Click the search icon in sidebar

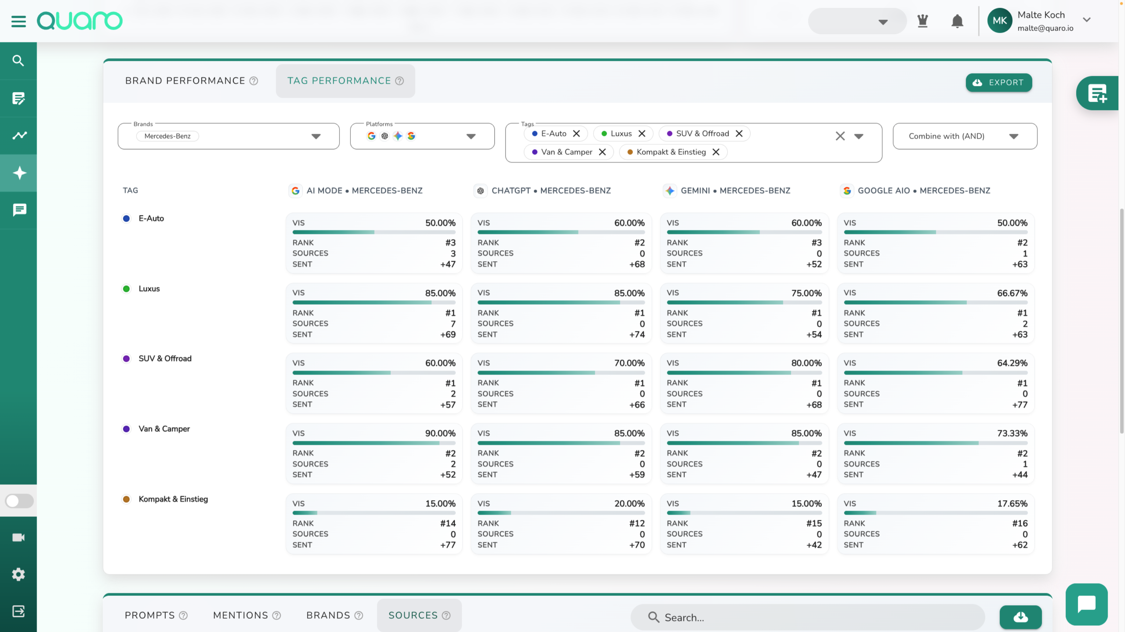18,61
